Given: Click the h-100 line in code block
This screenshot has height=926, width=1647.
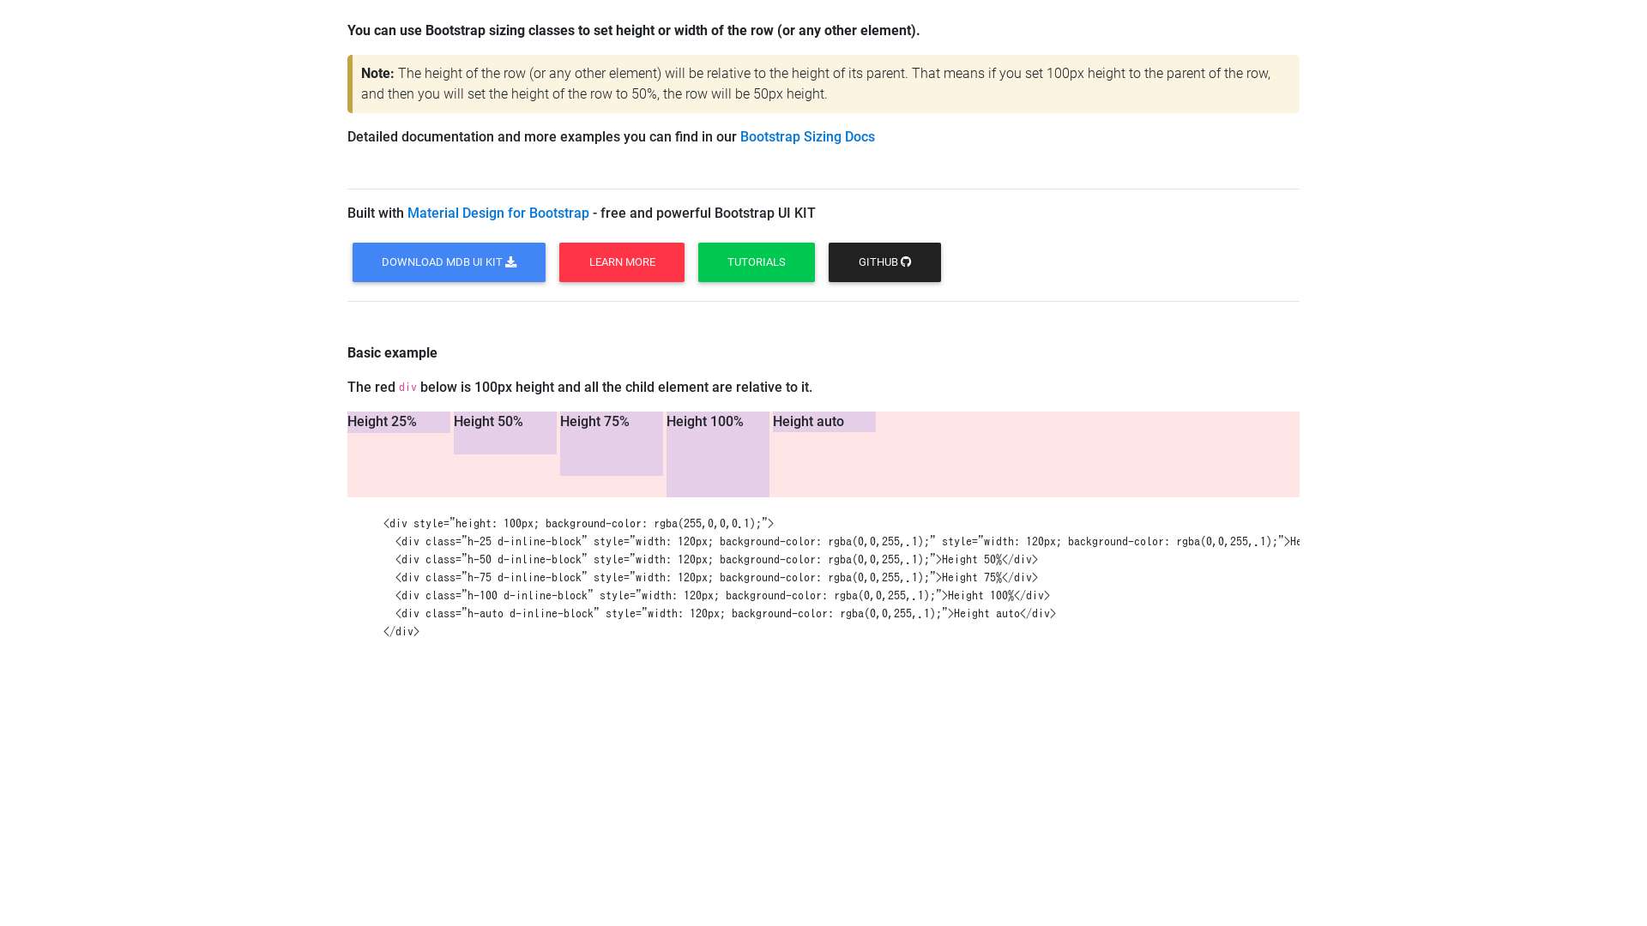Looking at the screenshot, I should 721,596.
